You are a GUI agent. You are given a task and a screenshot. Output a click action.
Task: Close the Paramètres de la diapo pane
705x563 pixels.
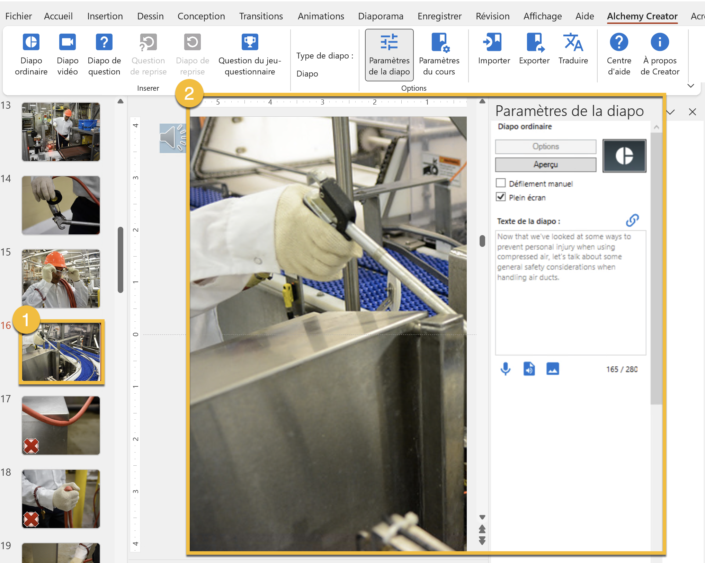tap(693, 112)
